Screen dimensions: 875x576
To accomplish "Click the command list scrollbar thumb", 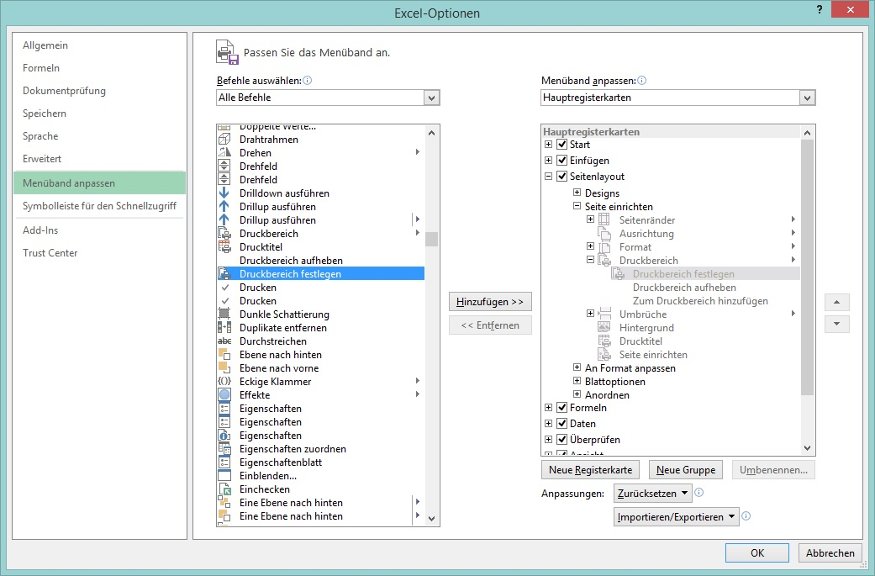I will point(431,240).
